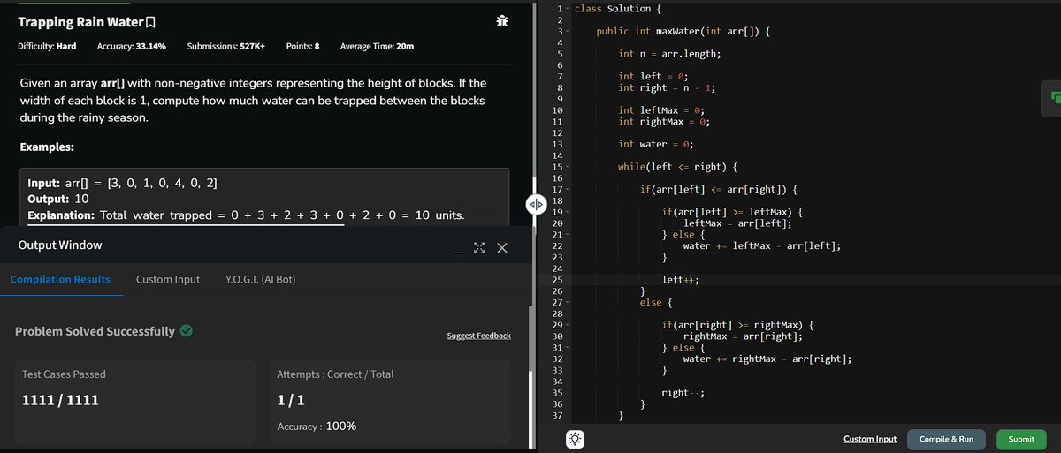Click the Trapping Rain Water title
This screenshot has width=1061, height=453.
(x=80, y=21)
